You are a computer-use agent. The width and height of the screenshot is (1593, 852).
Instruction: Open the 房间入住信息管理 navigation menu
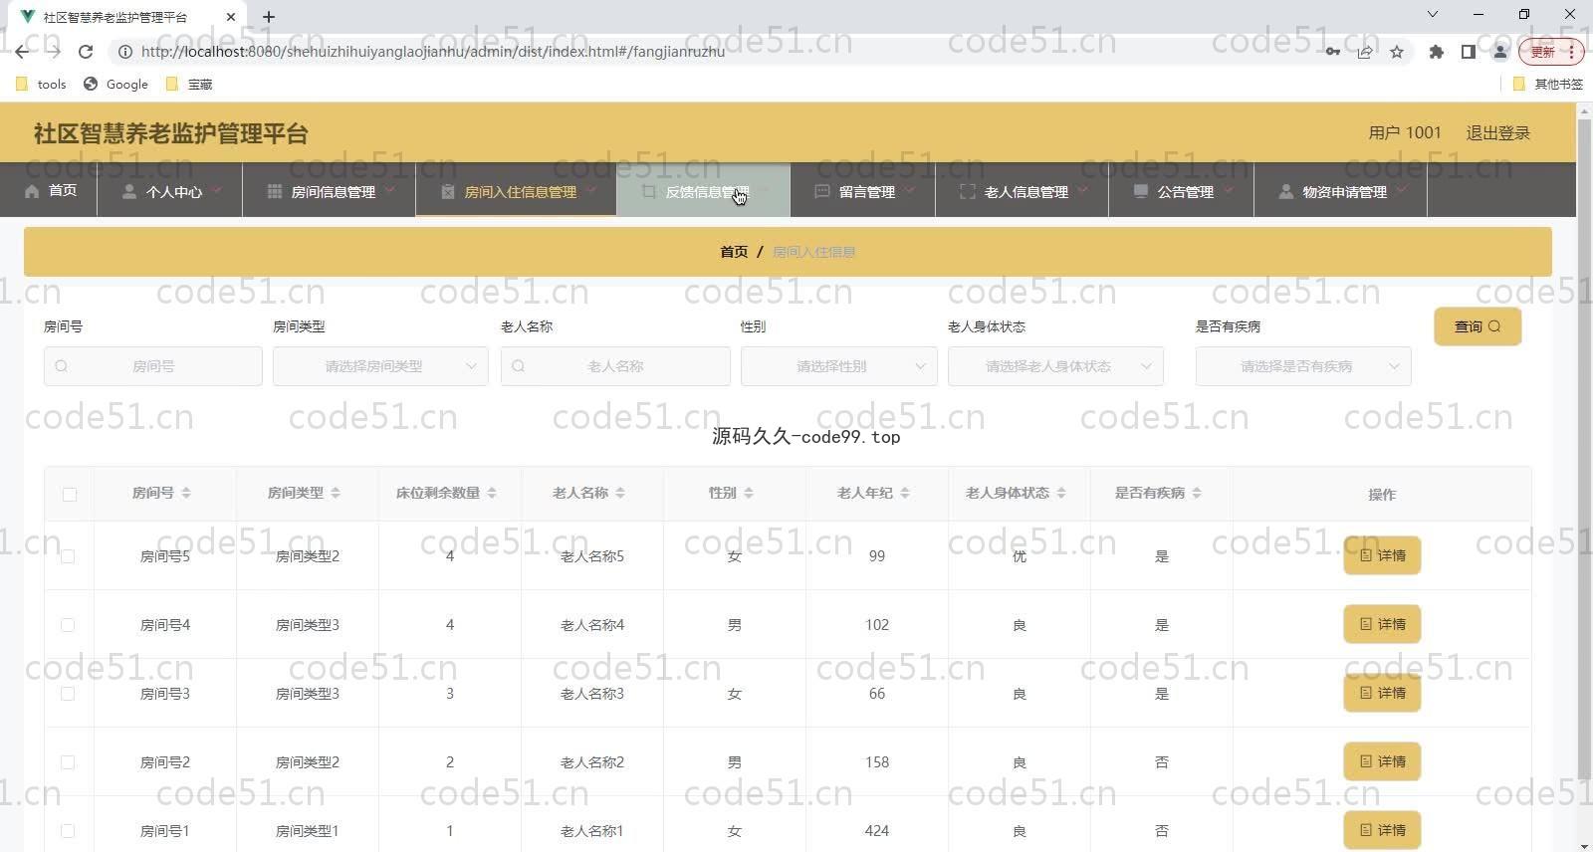pos(517,190)
